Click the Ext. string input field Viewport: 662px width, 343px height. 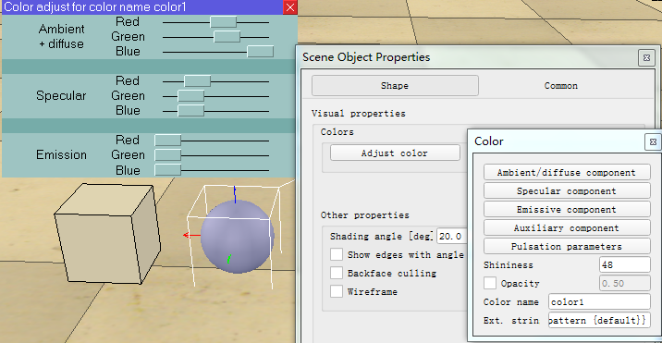click(x=599, y=320)
